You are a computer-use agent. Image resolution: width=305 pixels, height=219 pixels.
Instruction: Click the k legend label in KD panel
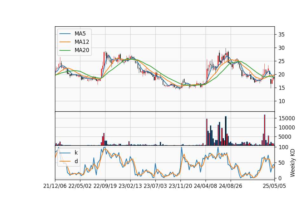point(76,153)
